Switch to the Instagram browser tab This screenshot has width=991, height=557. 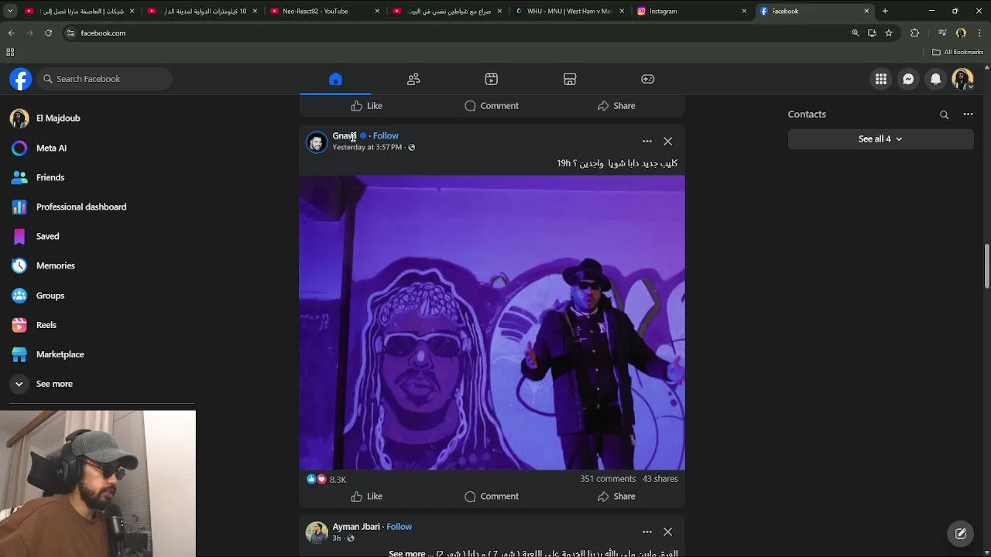(691, 11)
